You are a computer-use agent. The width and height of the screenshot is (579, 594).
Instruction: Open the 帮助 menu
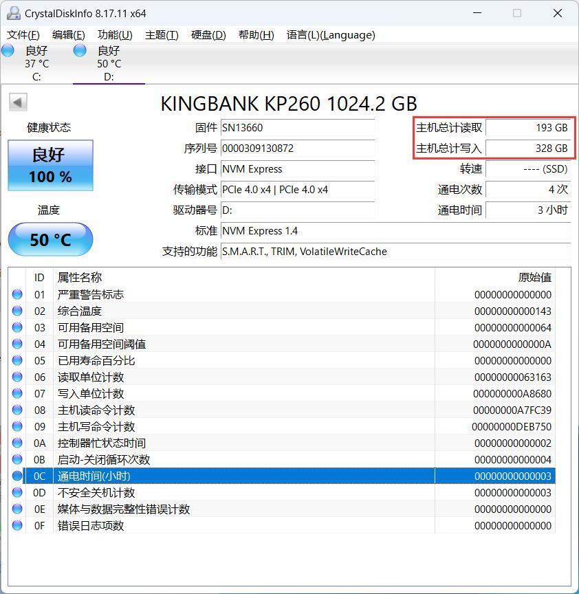click(255, 35)
